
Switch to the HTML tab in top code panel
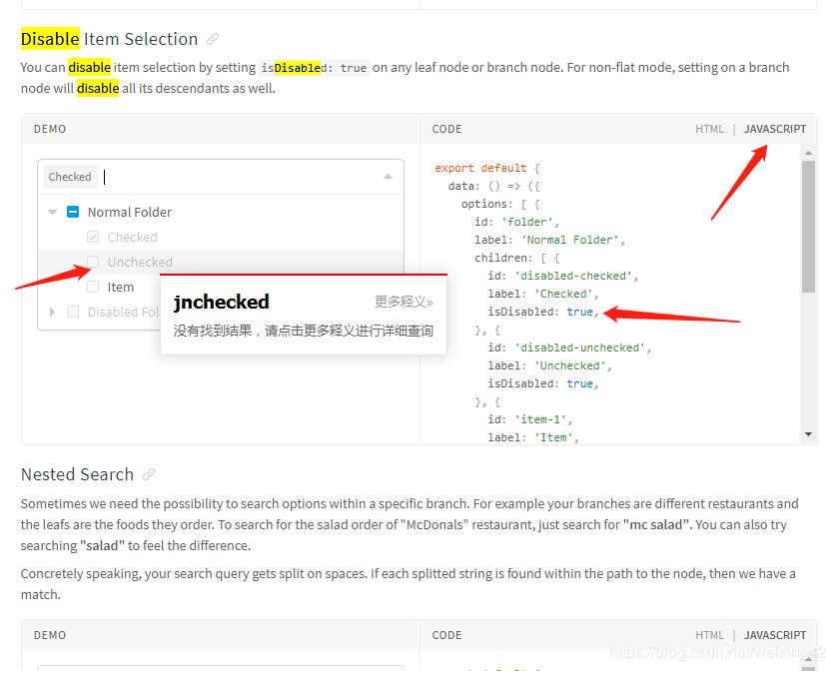(709, 129)
